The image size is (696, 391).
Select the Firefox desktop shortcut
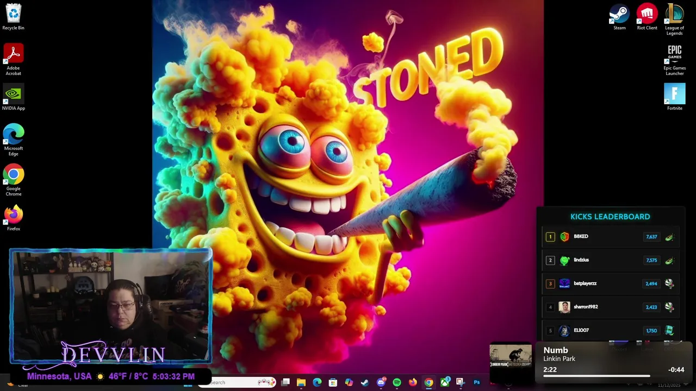pos(13,218)
